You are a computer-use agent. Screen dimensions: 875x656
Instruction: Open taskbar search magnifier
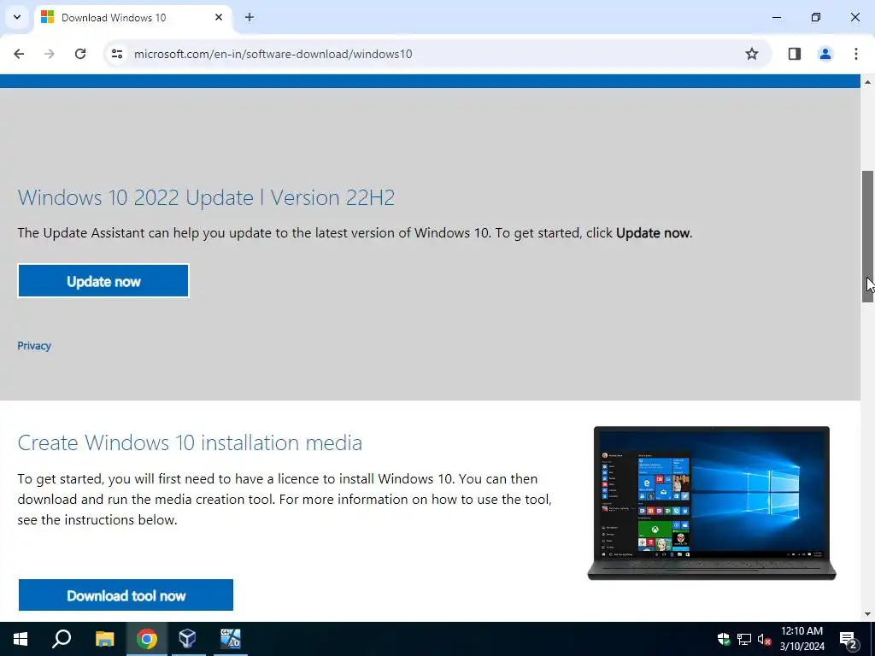pos(62,639)
